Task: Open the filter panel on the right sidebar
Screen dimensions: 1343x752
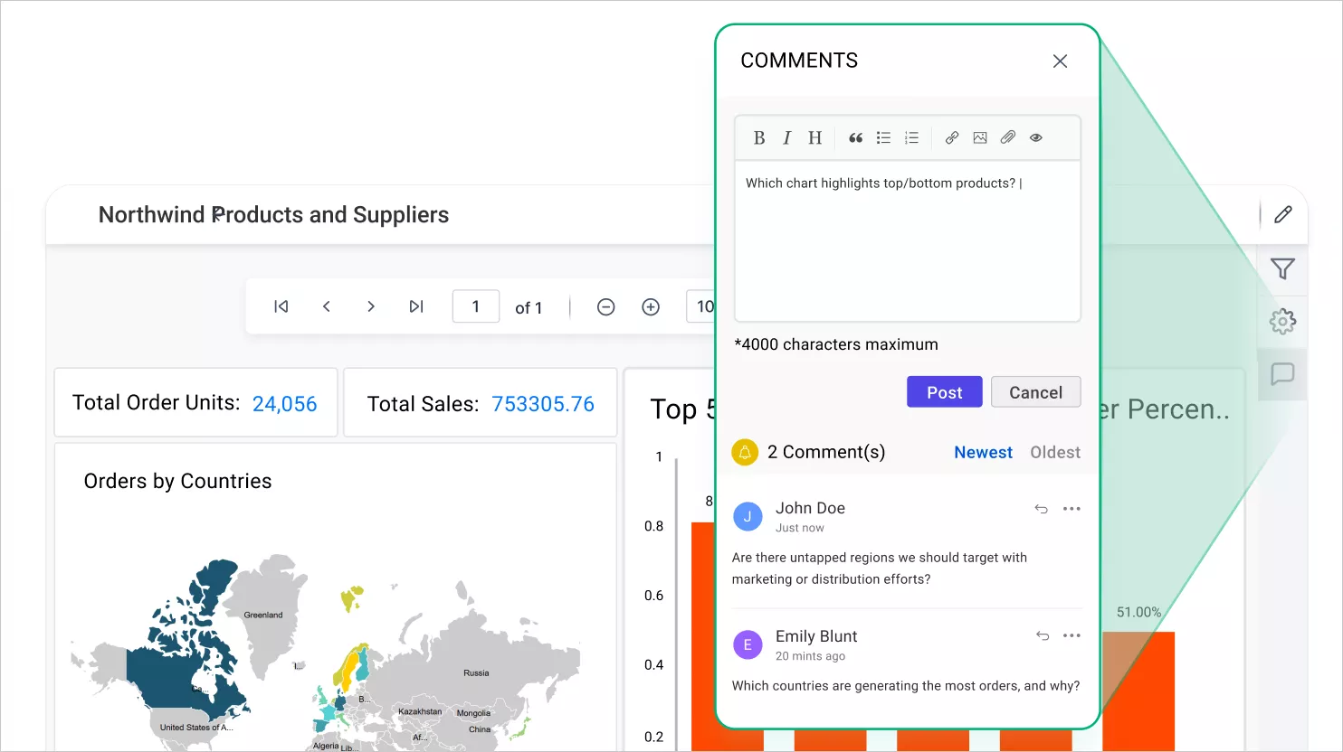Action: tap(1282, 268)
